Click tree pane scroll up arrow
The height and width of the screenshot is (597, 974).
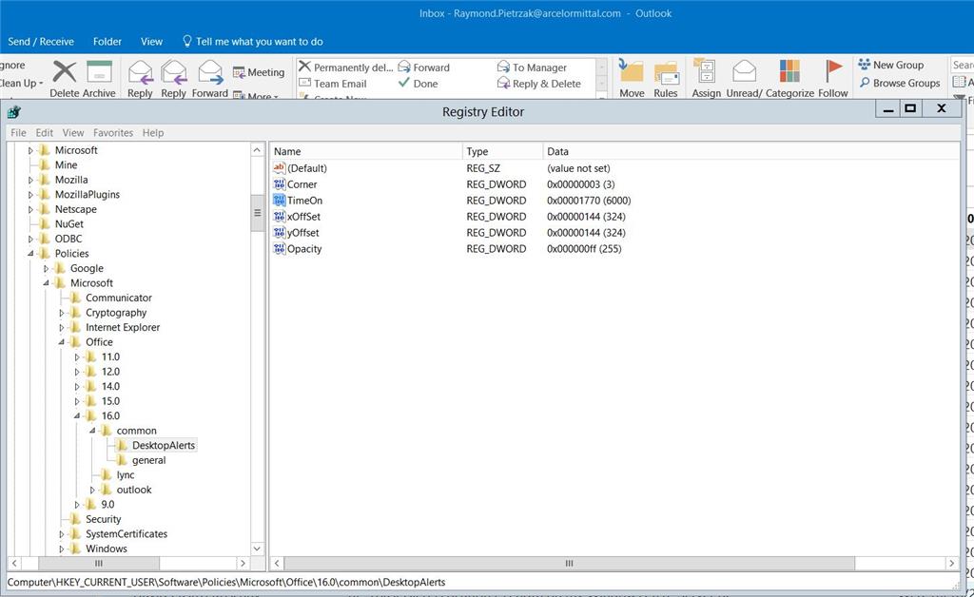pyautogui.click(x=258, y=150)
